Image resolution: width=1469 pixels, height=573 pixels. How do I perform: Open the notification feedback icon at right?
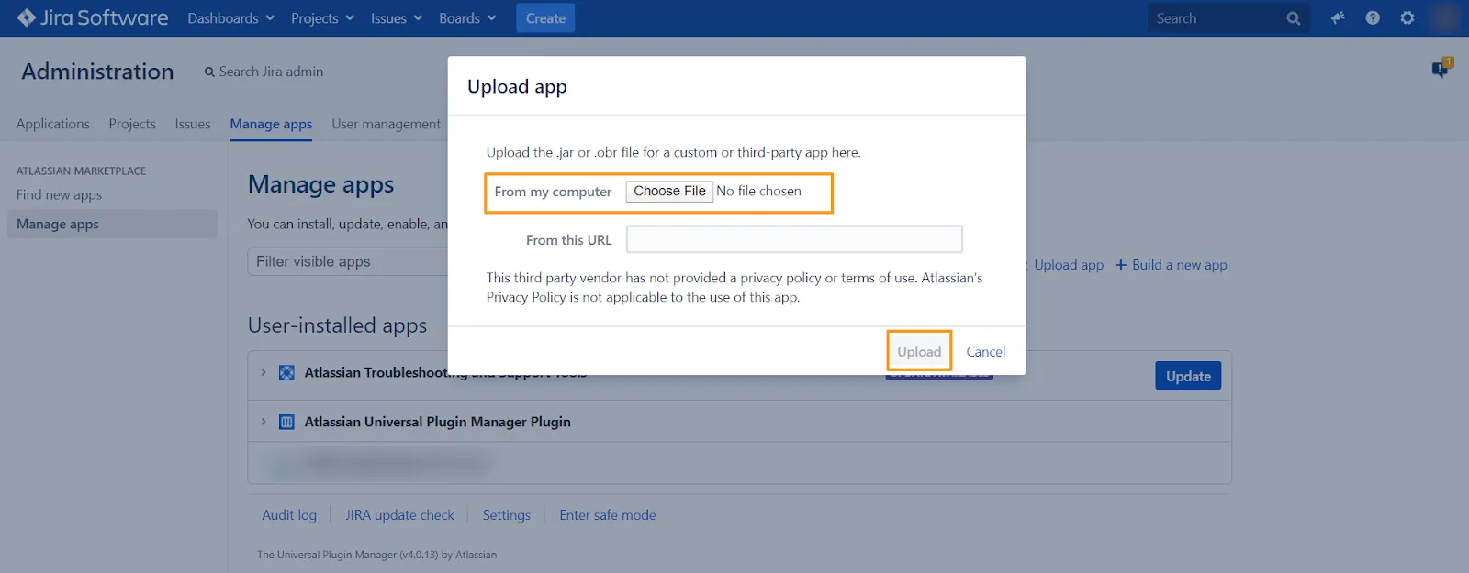1442,68
